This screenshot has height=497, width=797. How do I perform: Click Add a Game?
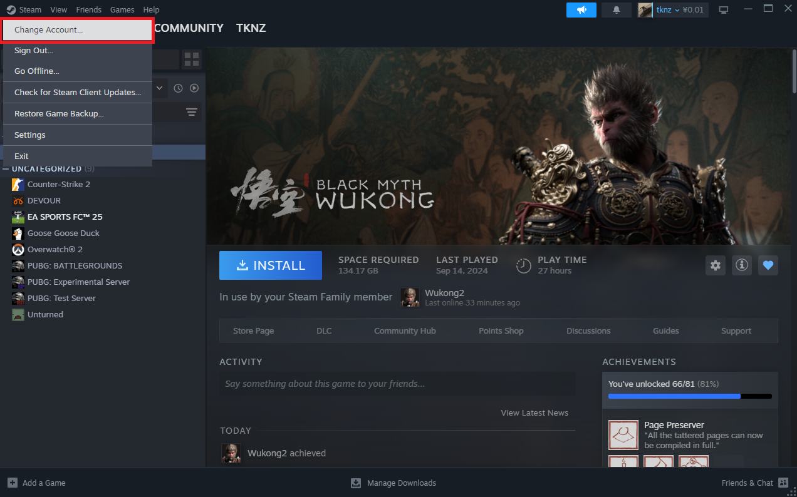click(36, 483)
